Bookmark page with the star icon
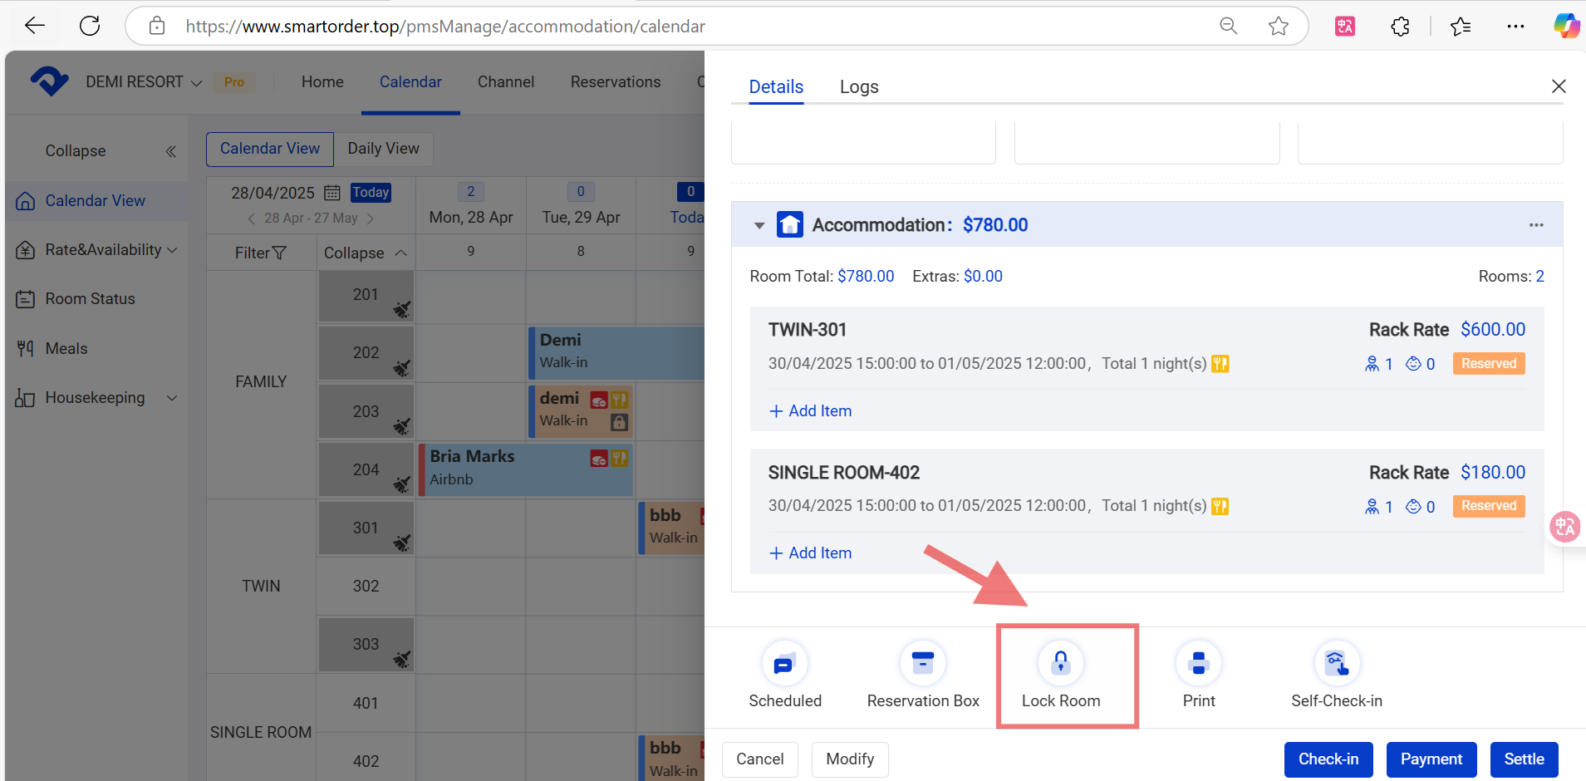This screenshot has height=781, width=1586. point(1278,26)
